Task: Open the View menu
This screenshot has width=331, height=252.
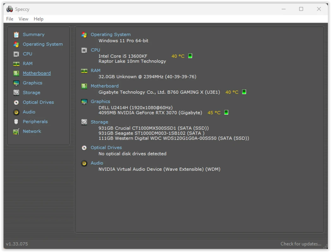Action: [23, 19]
